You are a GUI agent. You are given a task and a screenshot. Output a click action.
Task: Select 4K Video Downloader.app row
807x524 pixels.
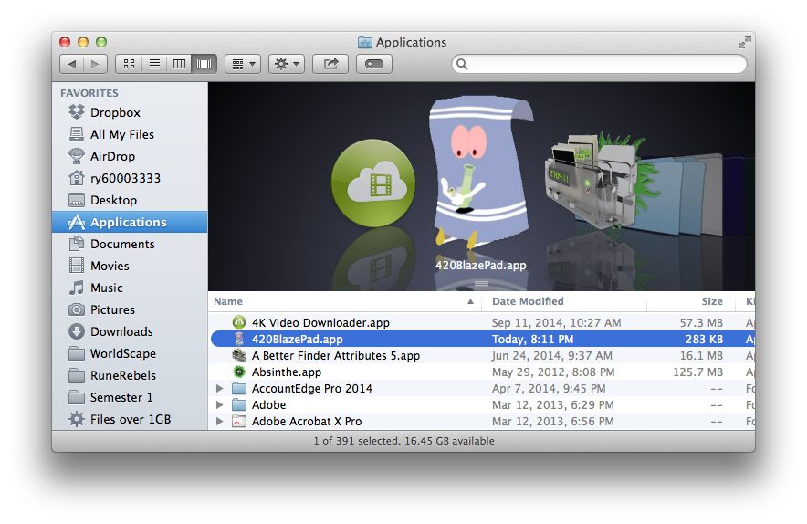[x=482, y=323]
